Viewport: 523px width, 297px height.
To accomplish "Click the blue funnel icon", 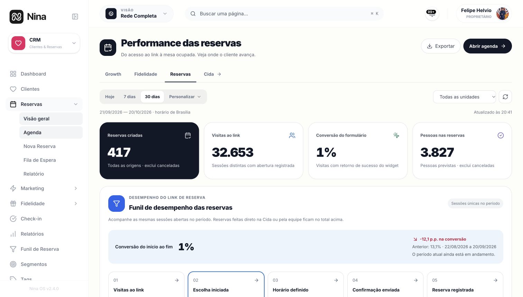I will pos(117,204).
